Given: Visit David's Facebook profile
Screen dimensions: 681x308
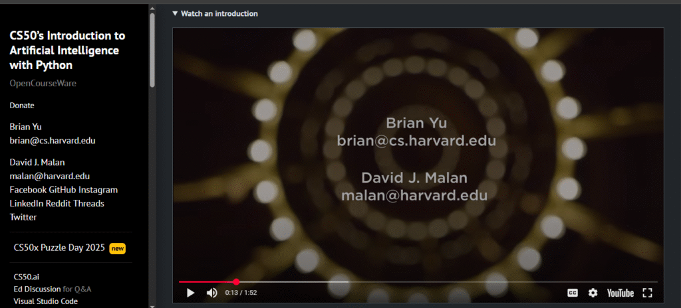Looking at the screenshot, I should coord(28,190).
